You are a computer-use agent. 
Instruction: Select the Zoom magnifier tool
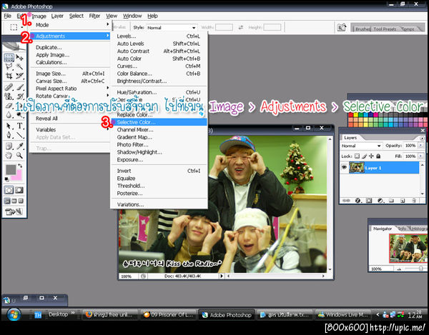pos(19,156)
